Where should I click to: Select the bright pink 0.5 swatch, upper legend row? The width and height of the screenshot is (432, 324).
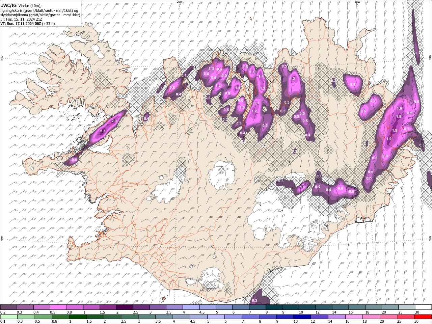click(58, 307)
